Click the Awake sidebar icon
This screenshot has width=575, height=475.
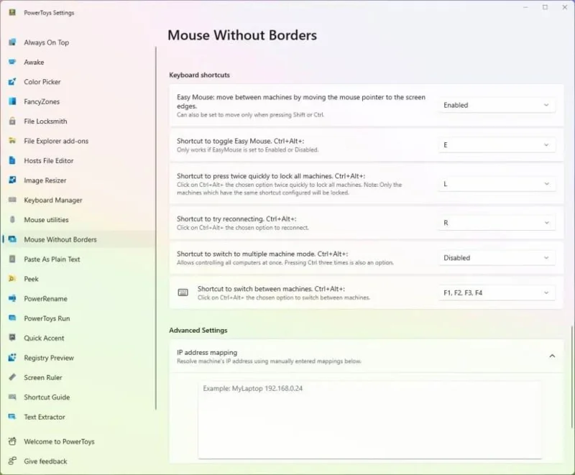tap(12, 62)
